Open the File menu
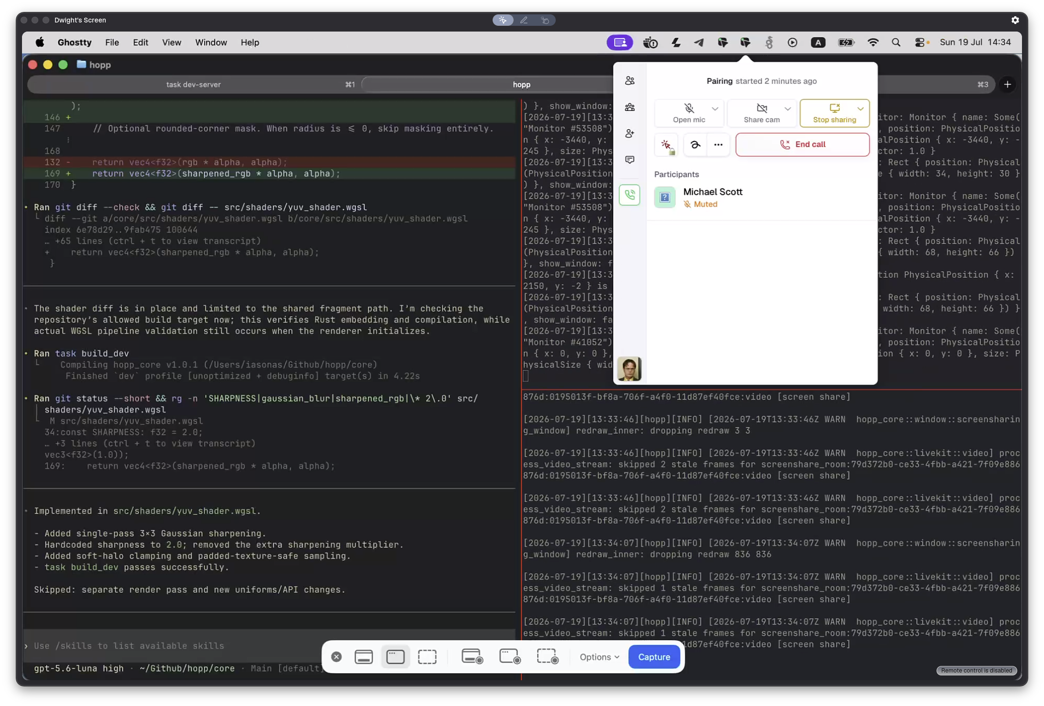This screenshot has width=1044, height=706. (x=112, y=43)
